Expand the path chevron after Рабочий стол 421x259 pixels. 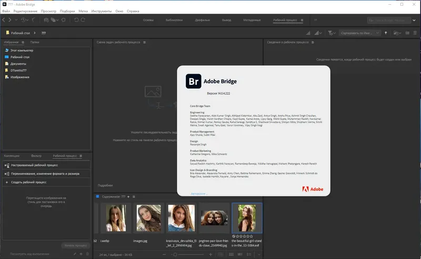click(x=35, y=33)
